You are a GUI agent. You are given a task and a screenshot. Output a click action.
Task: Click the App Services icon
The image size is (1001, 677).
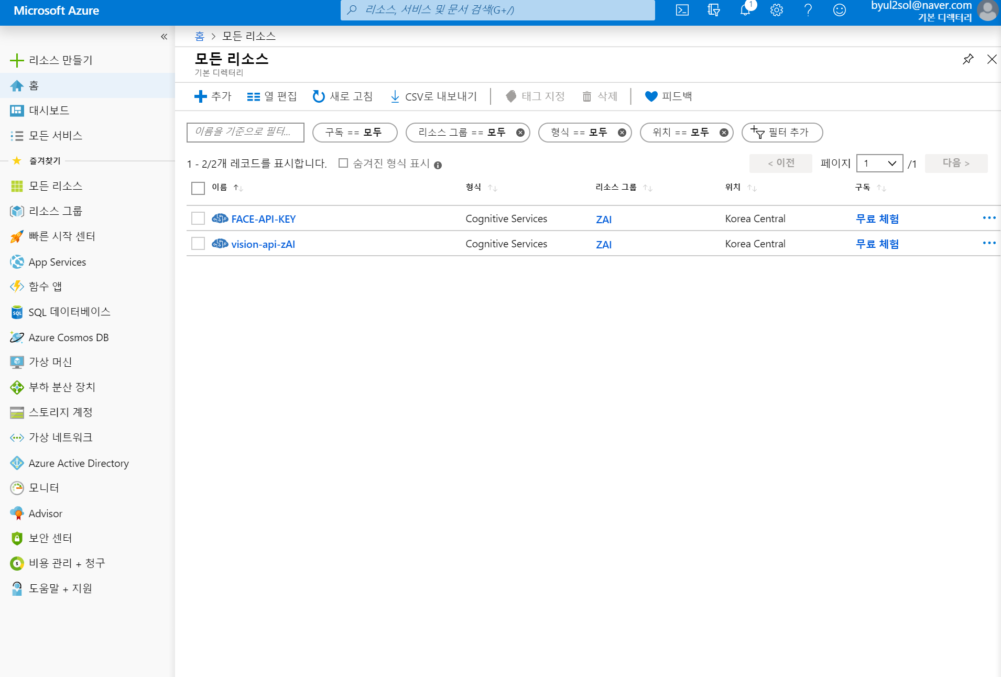pyautogui.click(x=17, y=261)
